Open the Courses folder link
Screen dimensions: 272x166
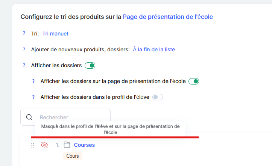click(x=84, y=145)
